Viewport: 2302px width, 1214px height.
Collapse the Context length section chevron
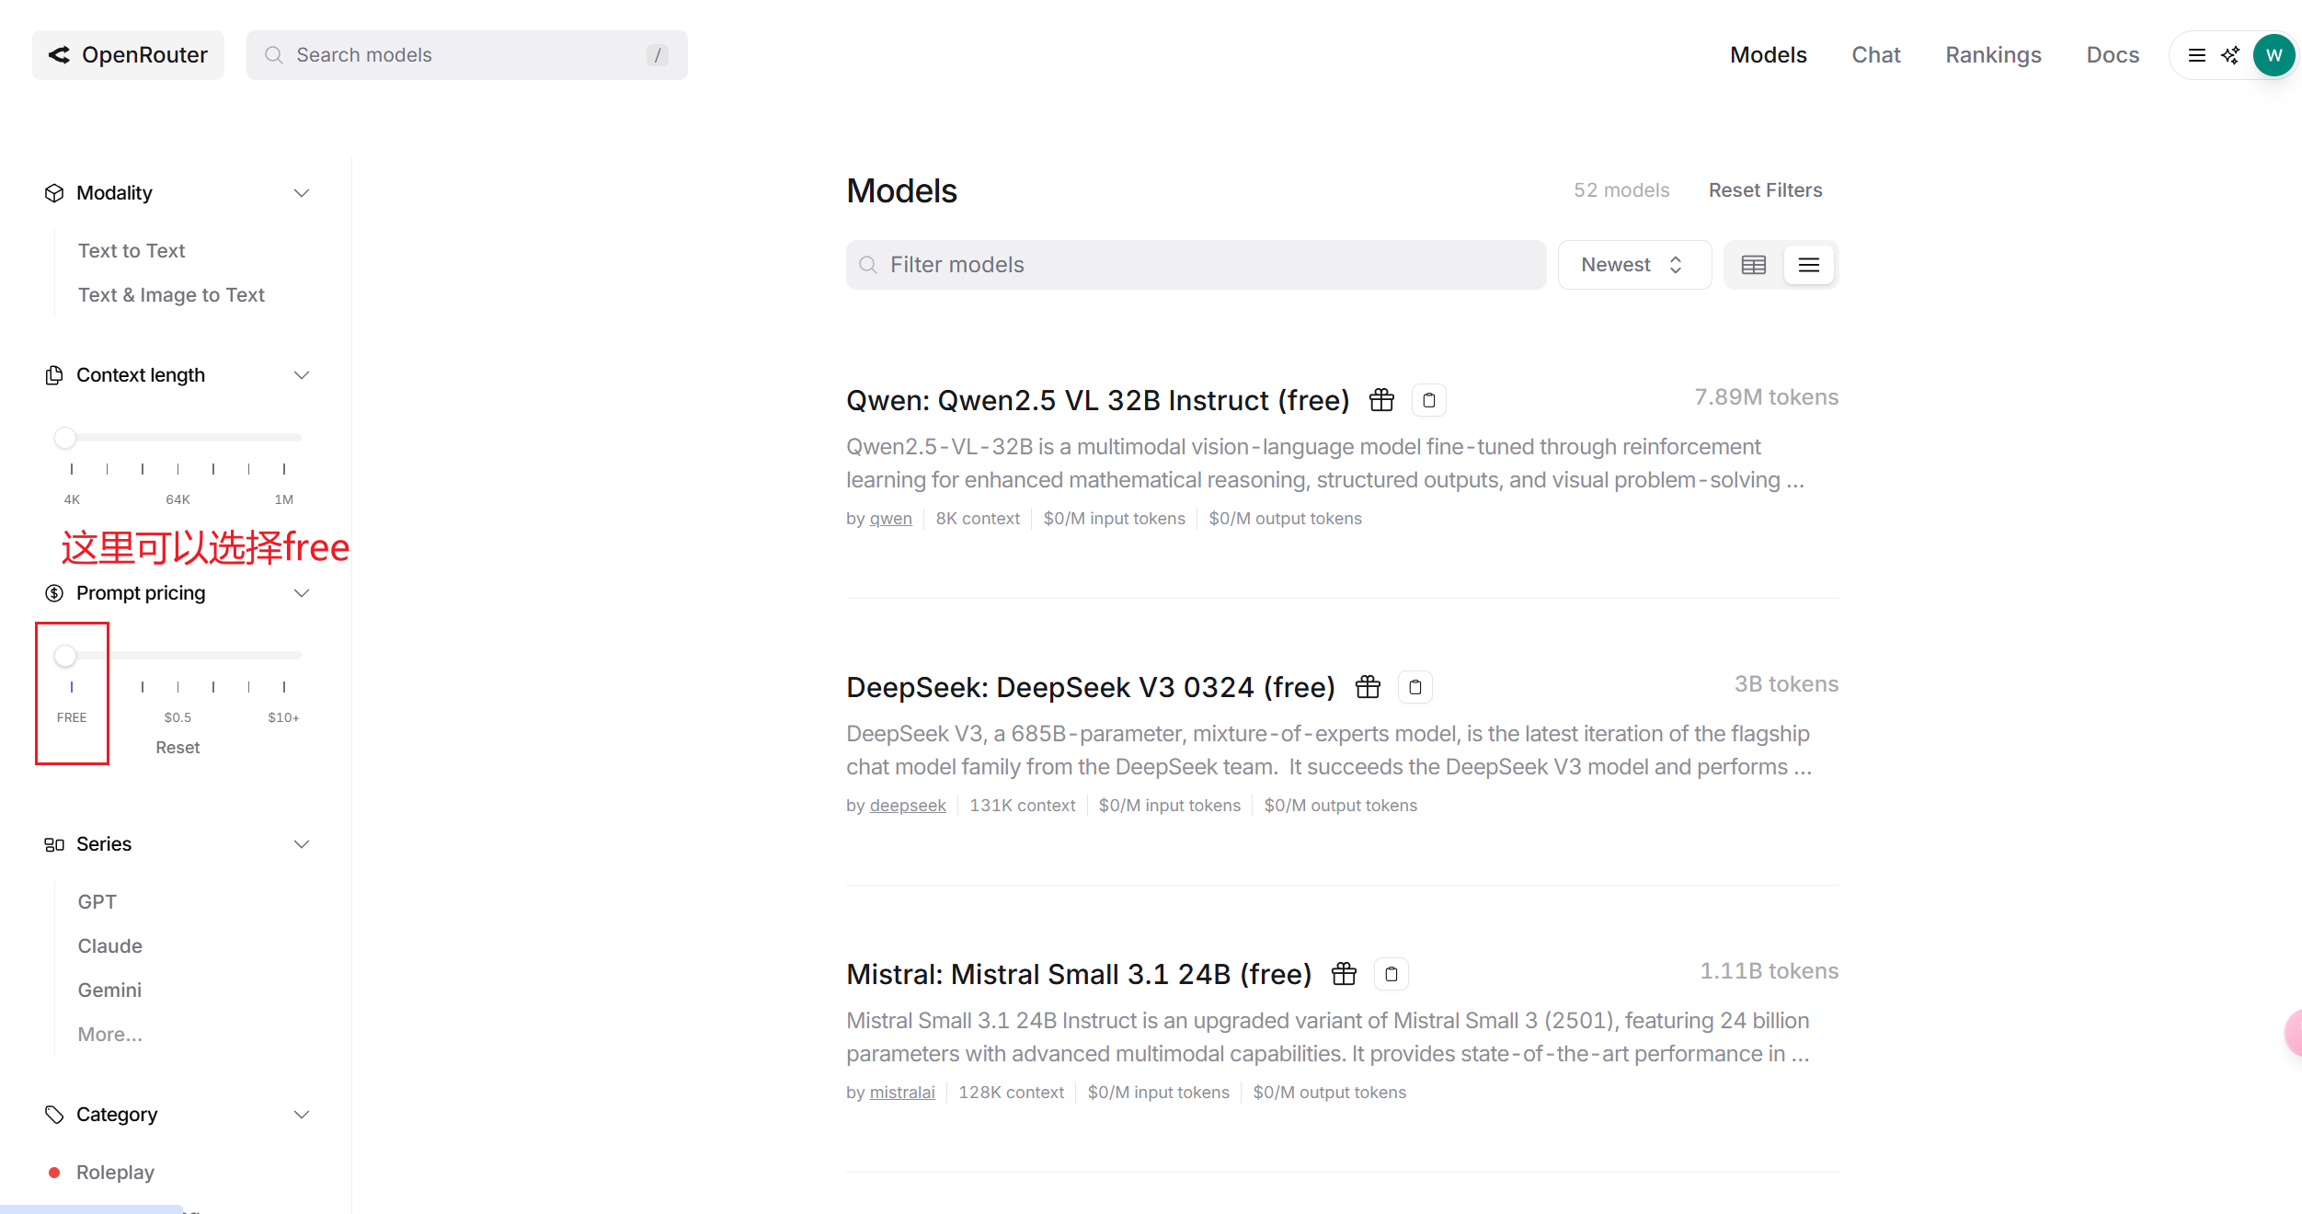301,375
